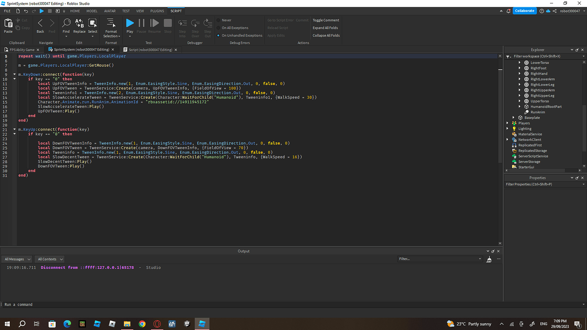Click the Run a command bar
This screenshot has width=587, height=330.
293,304
